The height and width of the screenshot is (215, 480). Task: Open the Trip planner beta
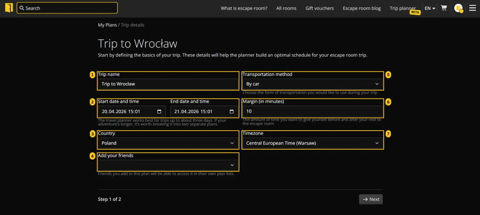coord(403,9)
